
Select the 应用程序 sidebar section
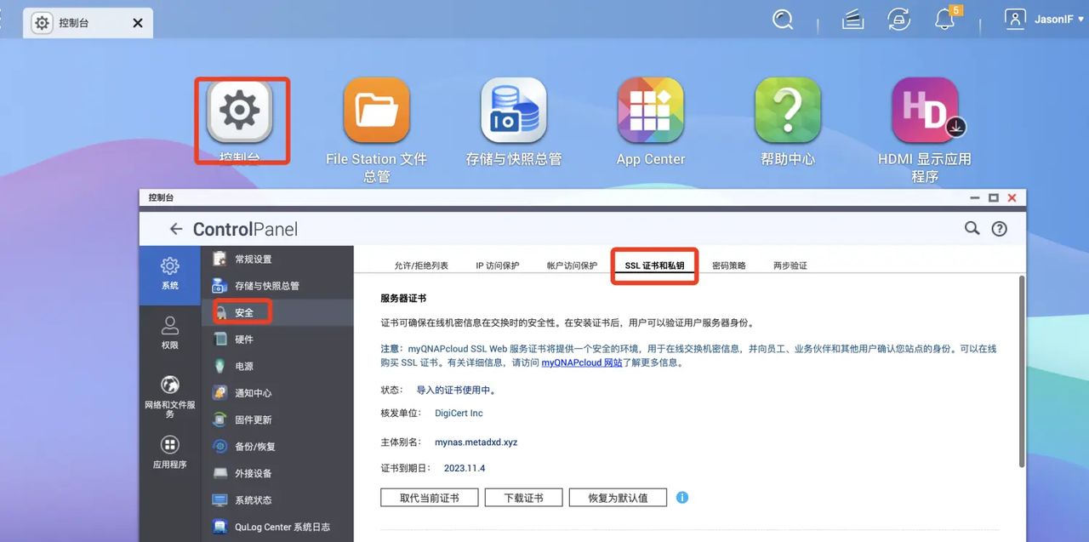(169, 451)
